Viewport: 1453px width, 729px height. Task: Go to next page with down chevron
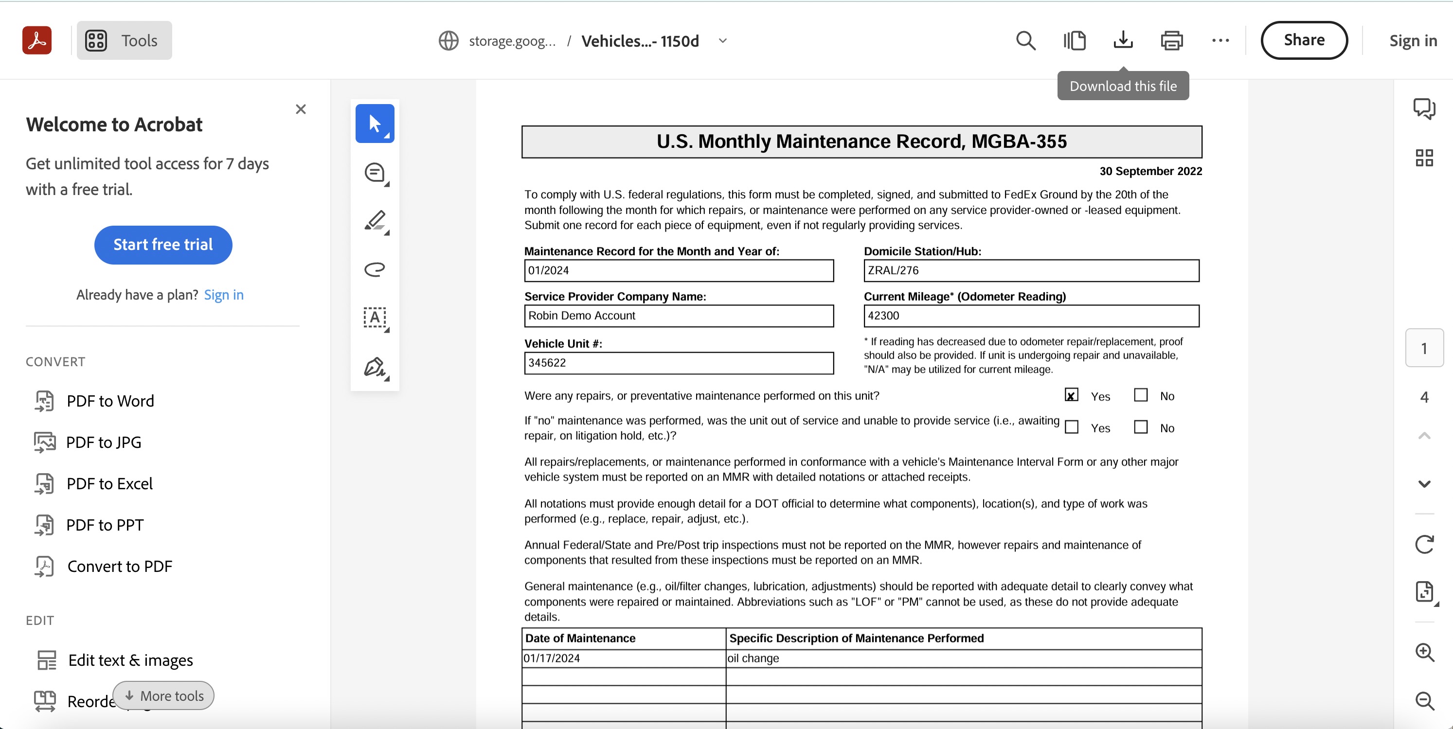pyautogui.click(x=1424, y=484)
